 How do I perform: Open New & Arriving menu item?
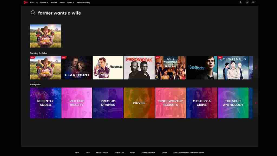tap(83, 2)
